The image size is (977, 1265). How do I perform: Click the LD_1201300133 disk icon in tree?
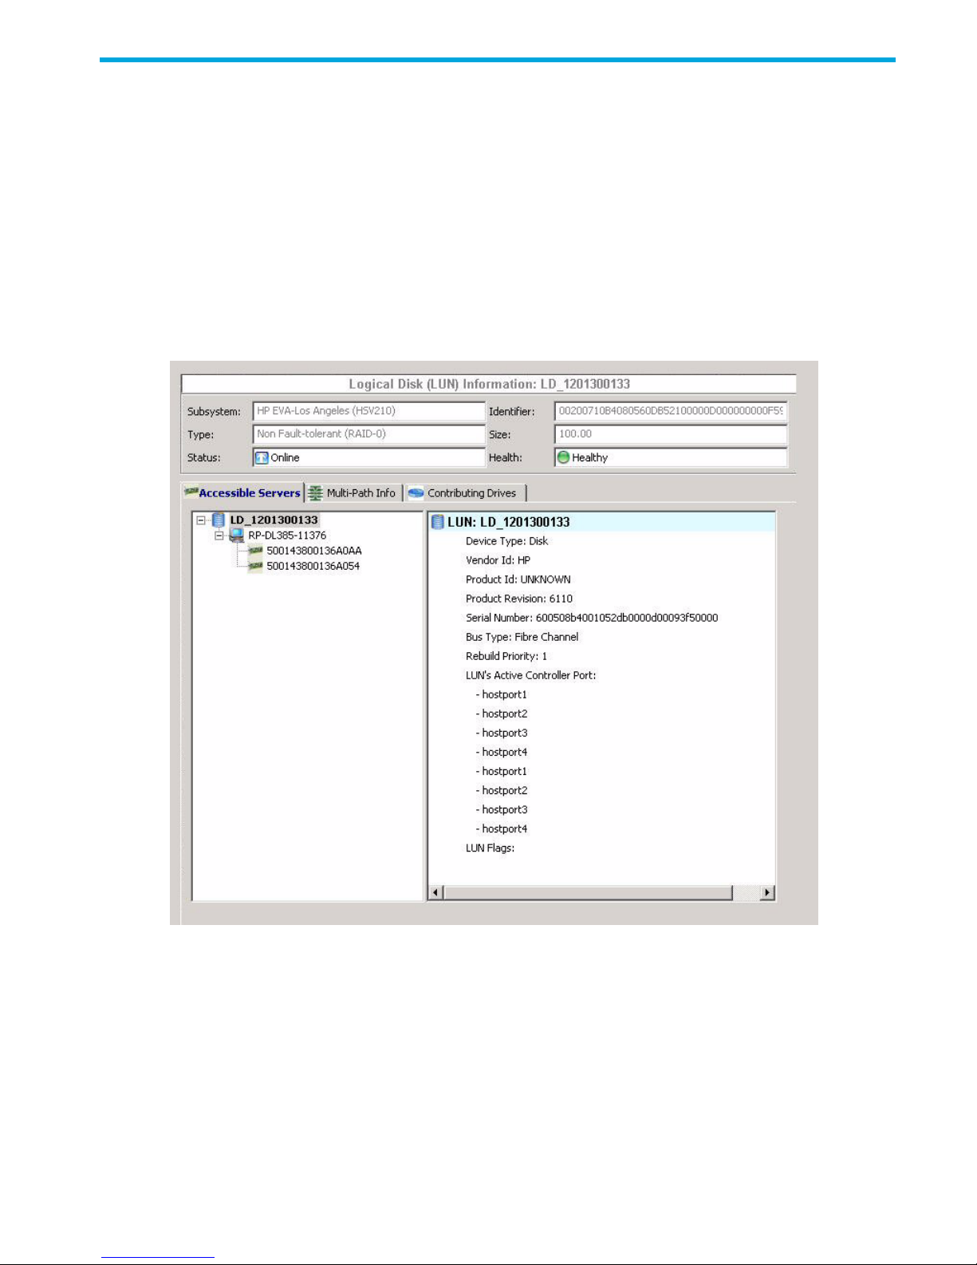tap(219, 520)
